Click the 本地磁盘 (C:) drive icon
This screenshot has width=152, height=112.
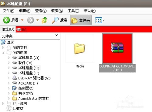pyautogui.click(x=15, y=58)
